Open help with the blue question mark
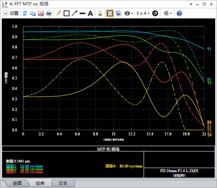The image size is (217, 188). (x=179, y=13)
